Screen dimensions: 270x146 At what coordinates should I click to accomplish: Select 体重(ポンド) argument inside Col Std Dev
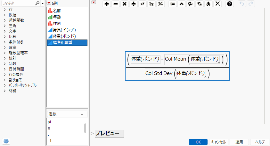point(191,74)
